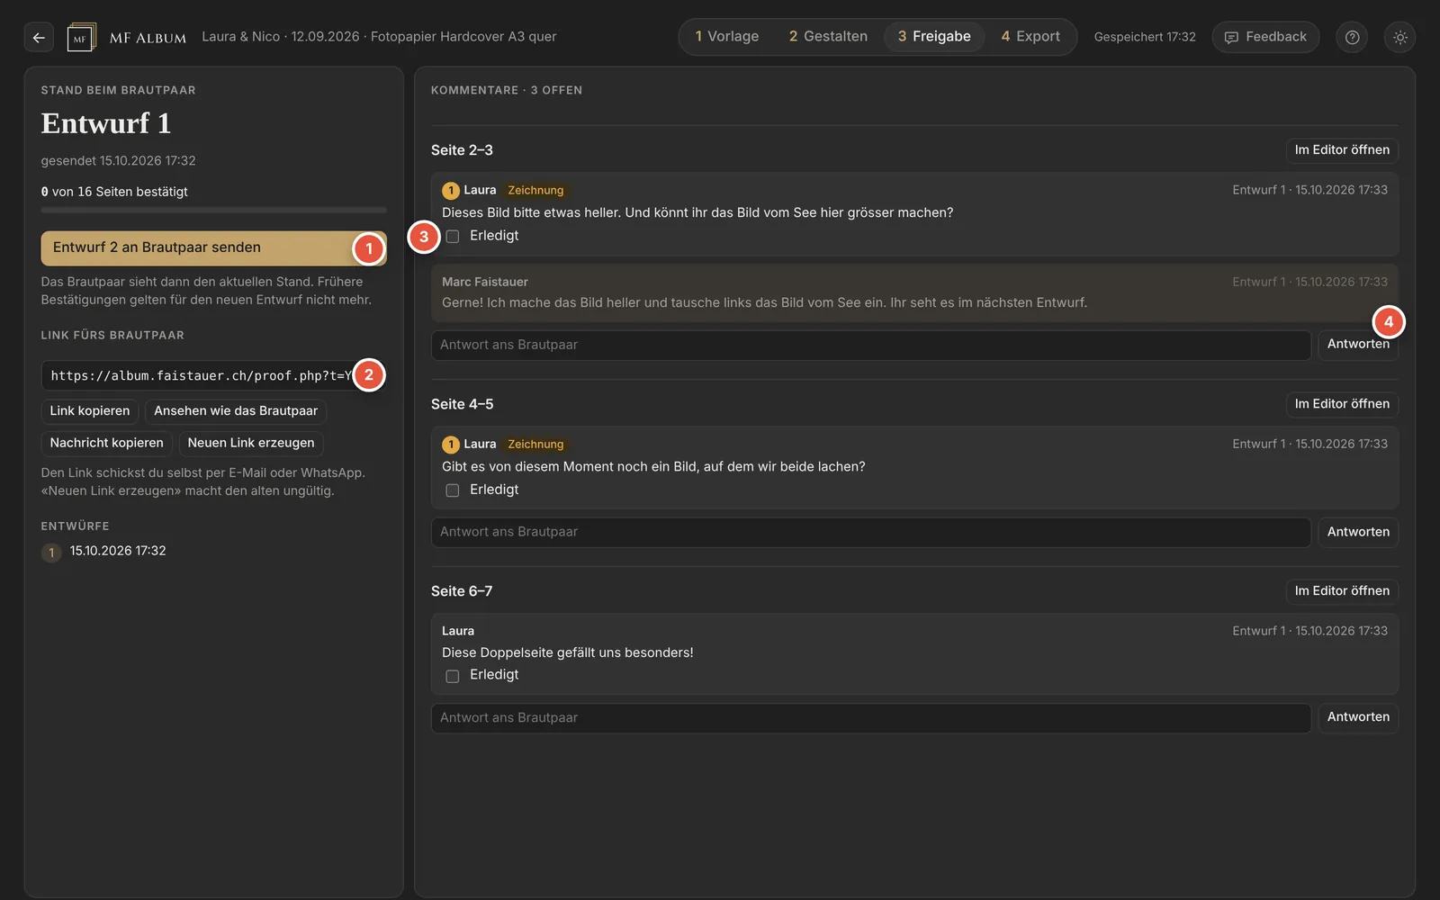The image size is (1440, 900).
Task: Click Laura's annotation badge on Seite 4–5
Action: pos(451,445)
